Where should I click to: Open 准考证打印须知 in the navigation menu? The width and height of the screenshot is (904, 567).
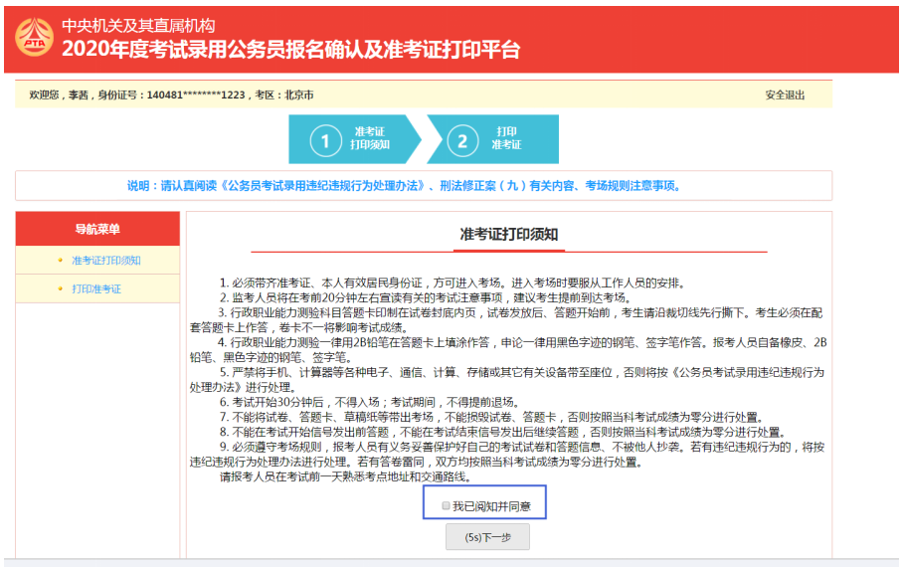(x=105, y=262)
